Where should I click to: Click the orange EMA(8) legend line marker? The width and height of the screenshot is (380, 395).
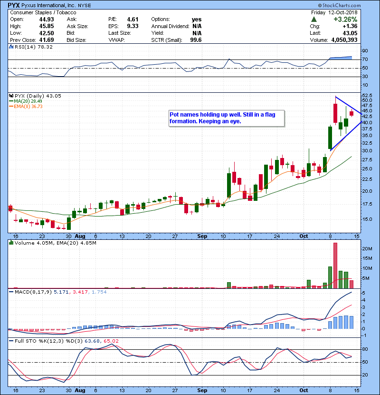[x=11, y=106]
